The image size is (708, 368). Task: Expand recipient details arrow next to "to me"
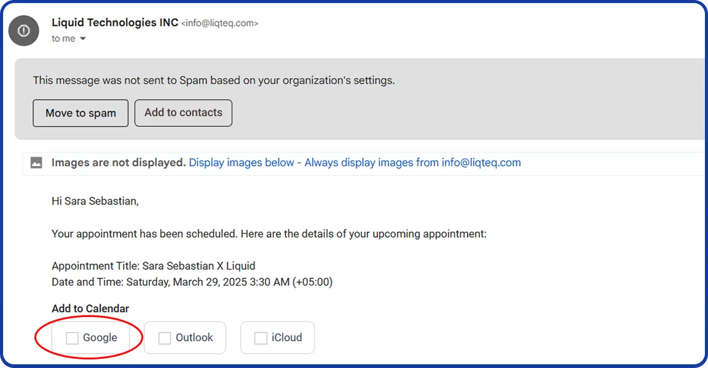pos(83,39)
